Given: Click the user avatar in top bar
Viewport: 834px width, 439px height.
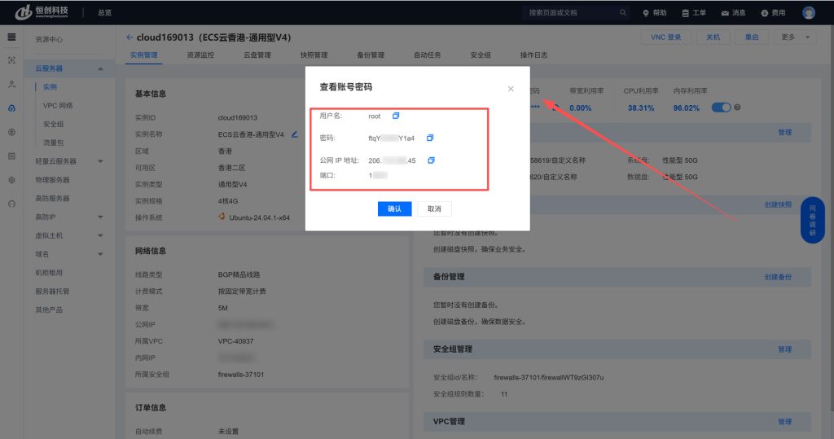Looking at the screenshot, I should 808,12.
